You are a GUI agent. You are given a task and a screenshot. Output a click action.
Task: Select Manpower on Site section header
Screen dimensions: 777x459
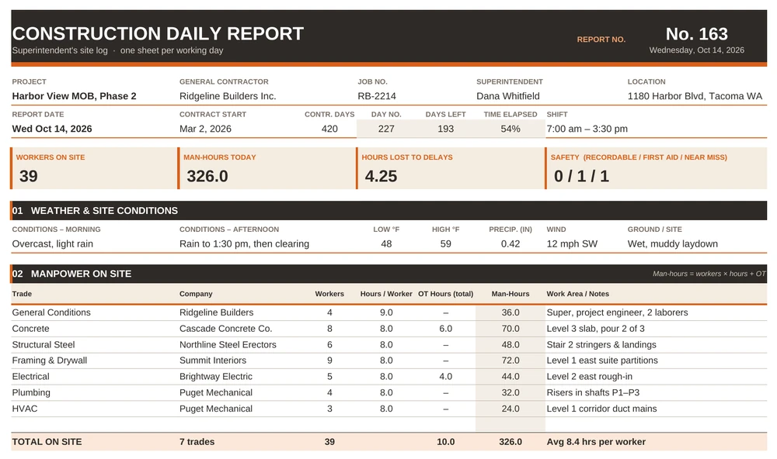coord(389,274)
